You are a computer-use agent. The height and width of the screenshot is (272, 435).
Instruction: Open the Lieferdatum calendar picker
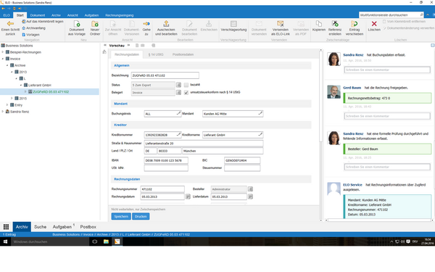250,197
